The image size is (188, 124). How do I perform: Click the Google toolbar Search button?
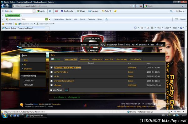point(41,11)
